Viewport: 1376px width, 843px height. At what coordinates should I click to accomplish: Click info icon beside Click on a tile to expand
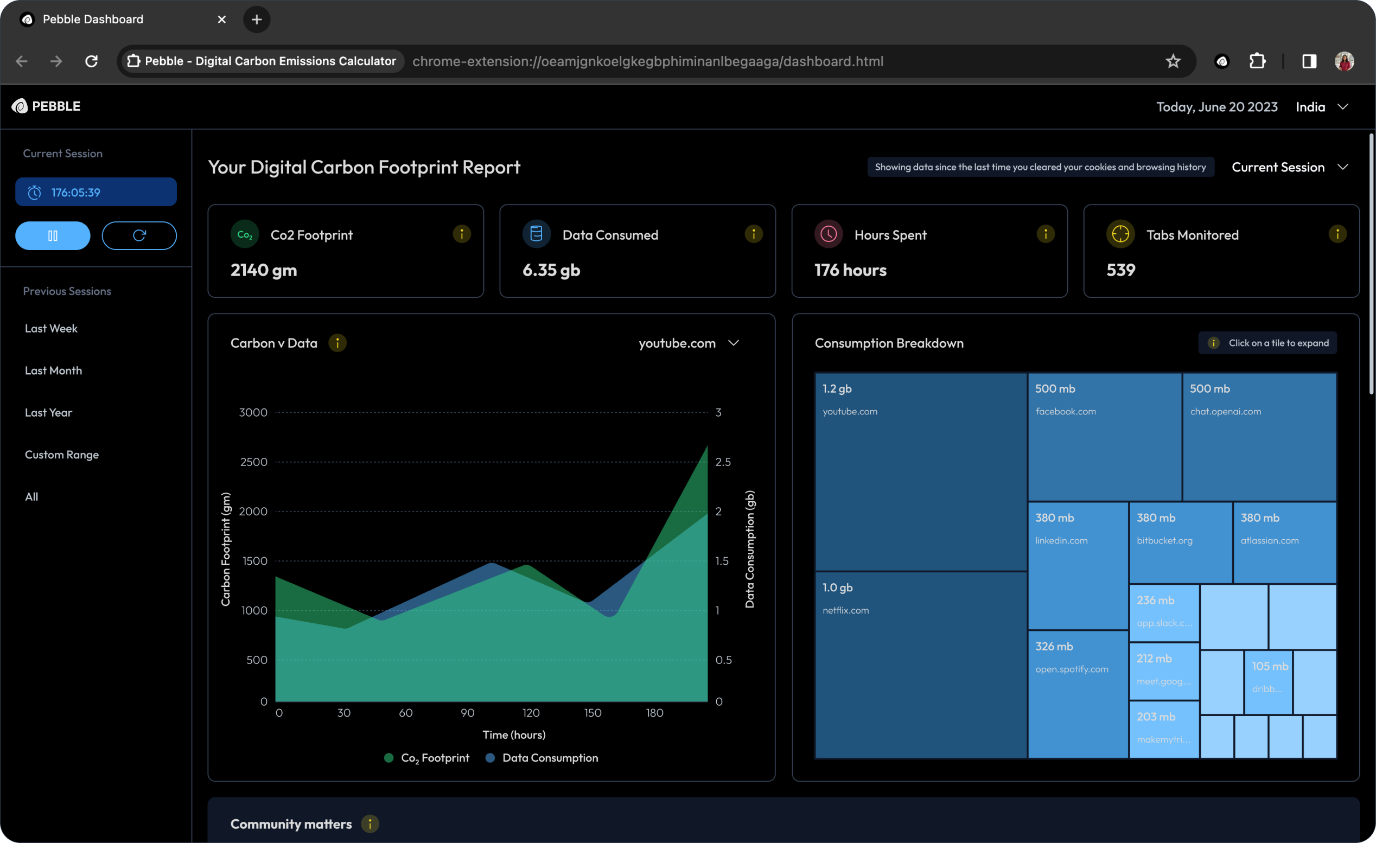(x=1213, y=343)
